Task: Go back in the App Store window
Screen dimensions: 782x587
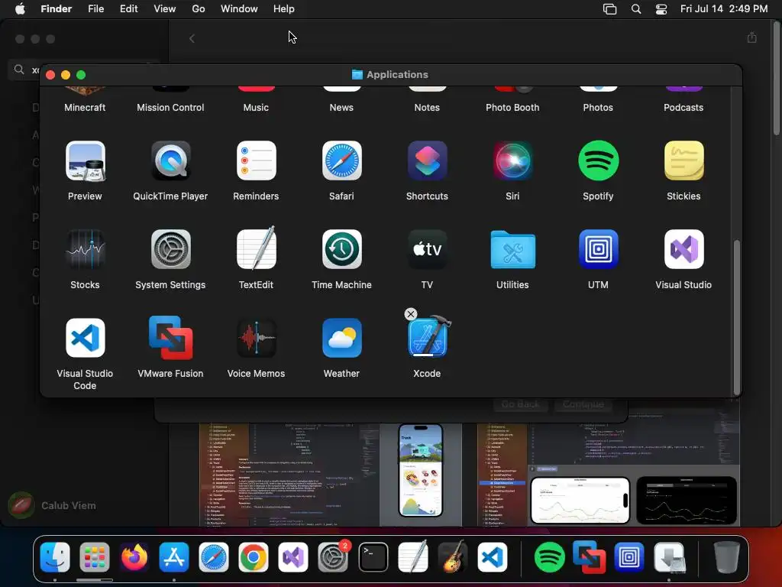Action: tap(192, 38)
